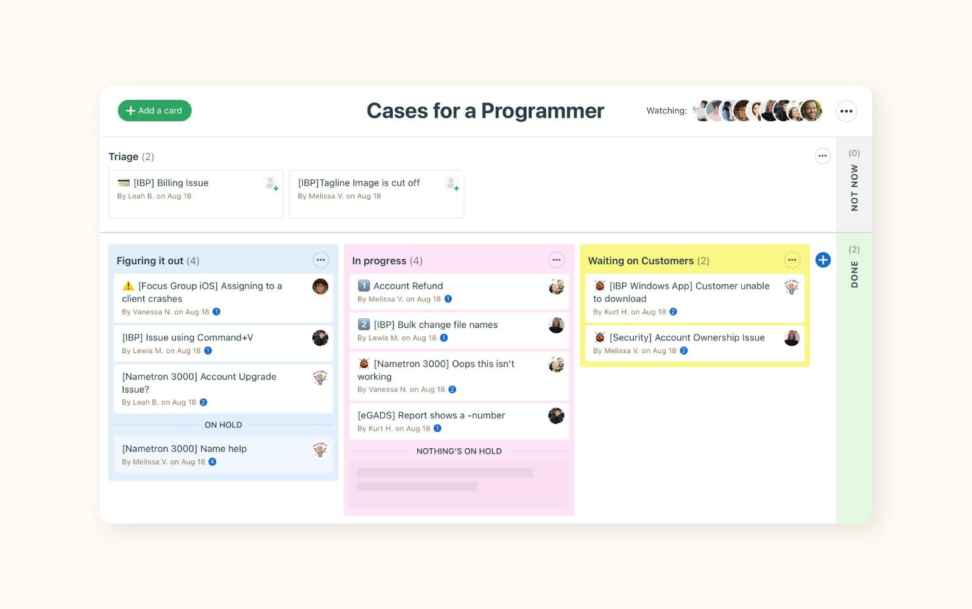Open Tagline Image is cut off card
Screen dimensions: 972x609
[x=376, y=194]
